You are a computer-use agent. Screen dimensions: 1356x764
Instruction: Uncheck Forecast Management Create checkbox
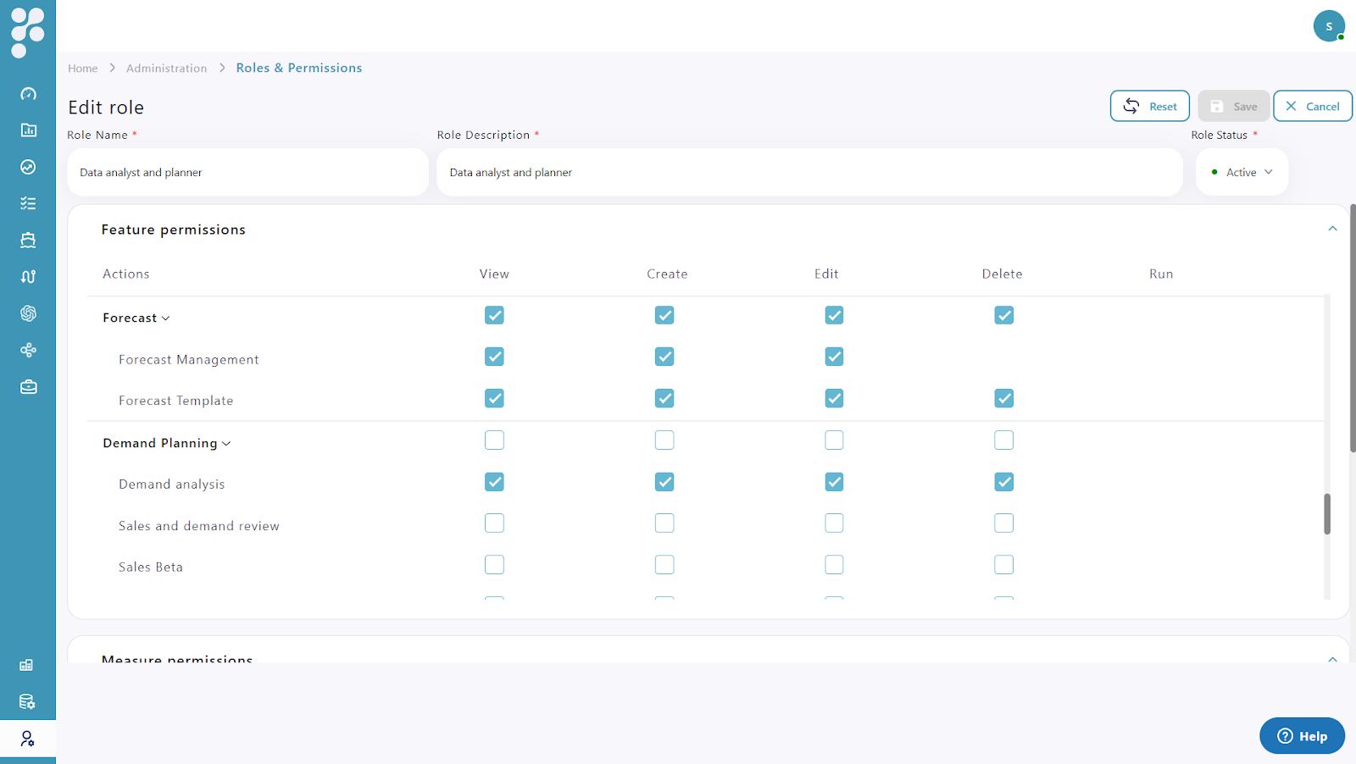tap(664, 357)
